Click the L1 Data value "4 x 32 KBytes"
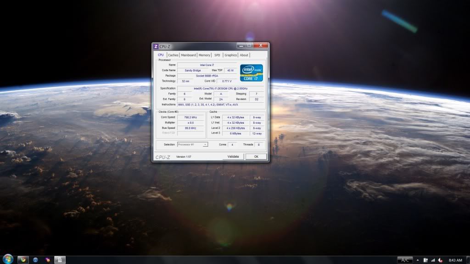This screenshot has height=264, width=470. click(x=235, y=117)
